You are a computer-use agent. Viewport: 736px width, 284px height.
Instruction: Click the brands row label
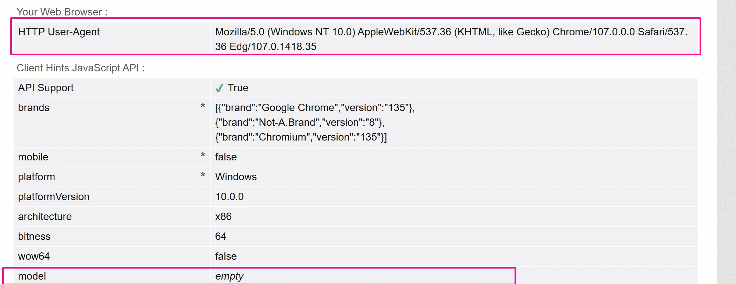pos(34,108)
